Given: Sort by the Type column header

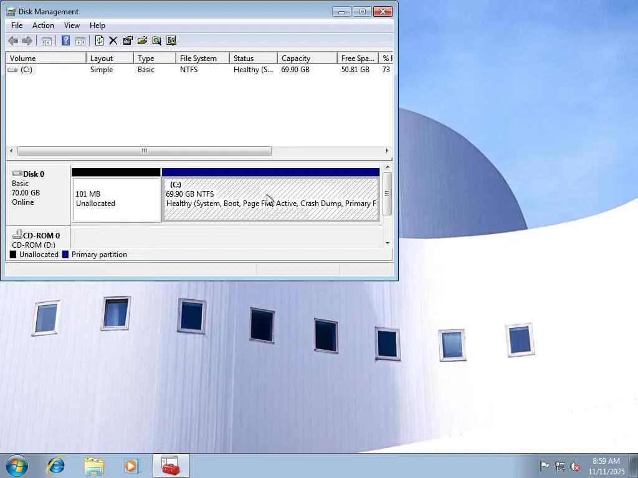Looking at the screenshot, I should (x=155, y=58).
